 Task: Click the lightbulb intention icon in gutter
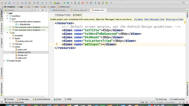57,44
